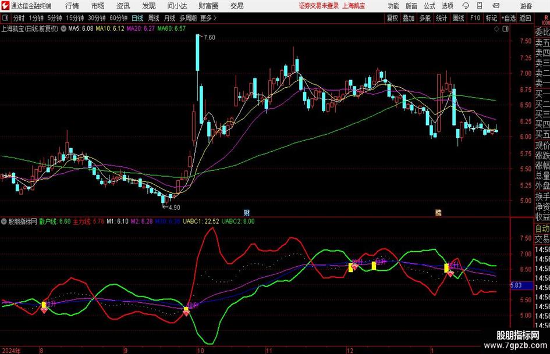Switch to the 15分钟 period
The width and height of the screenshot is (550, 354).
click(x=75, y=18)
